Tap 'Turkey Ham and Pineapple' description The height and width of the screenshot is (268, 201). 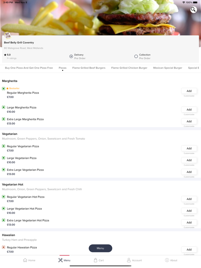click(x=19, y=240)
